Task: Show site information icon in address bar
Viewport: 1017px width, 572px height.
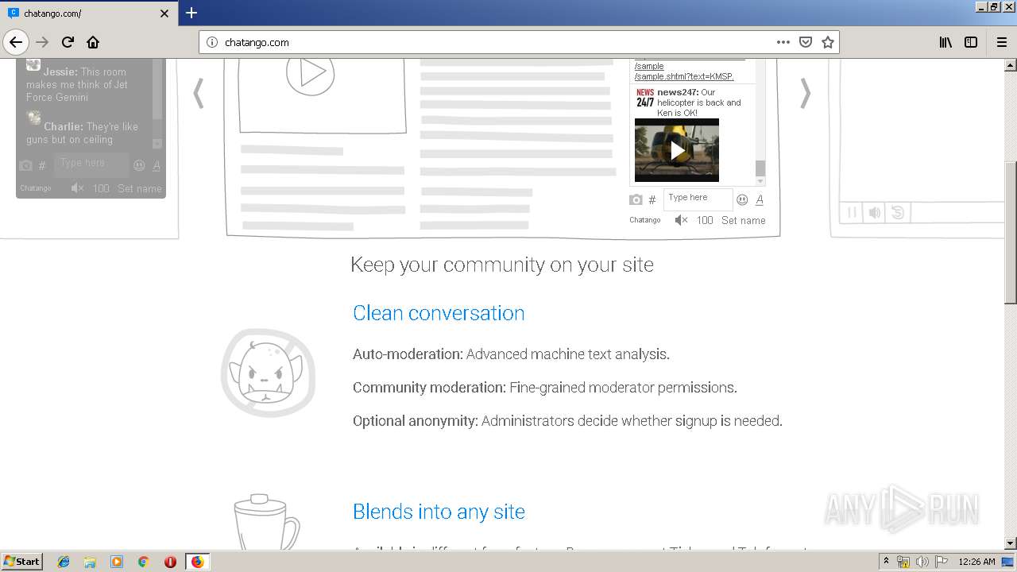Action: [x=212, y=42]
